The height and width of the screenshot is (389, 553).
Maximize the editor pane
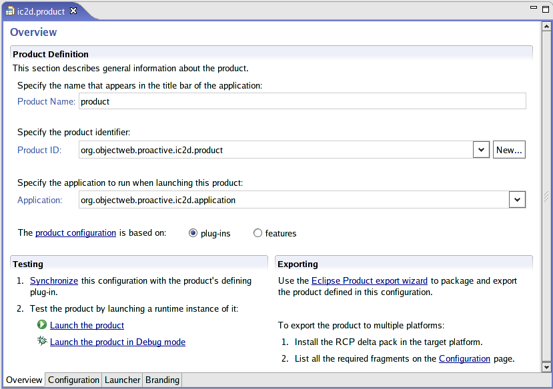pyautogui.click(x=545, y=8)
